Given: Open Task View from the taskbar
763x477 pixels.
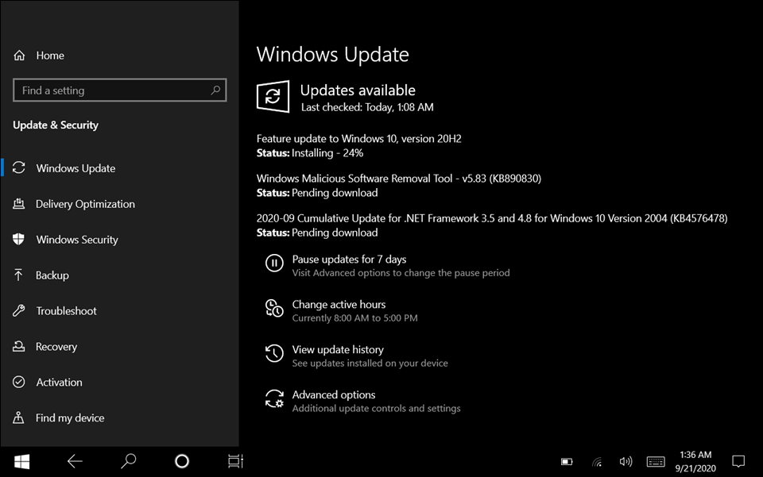Looking at the screenshot, I should click(x=235, y=461).
